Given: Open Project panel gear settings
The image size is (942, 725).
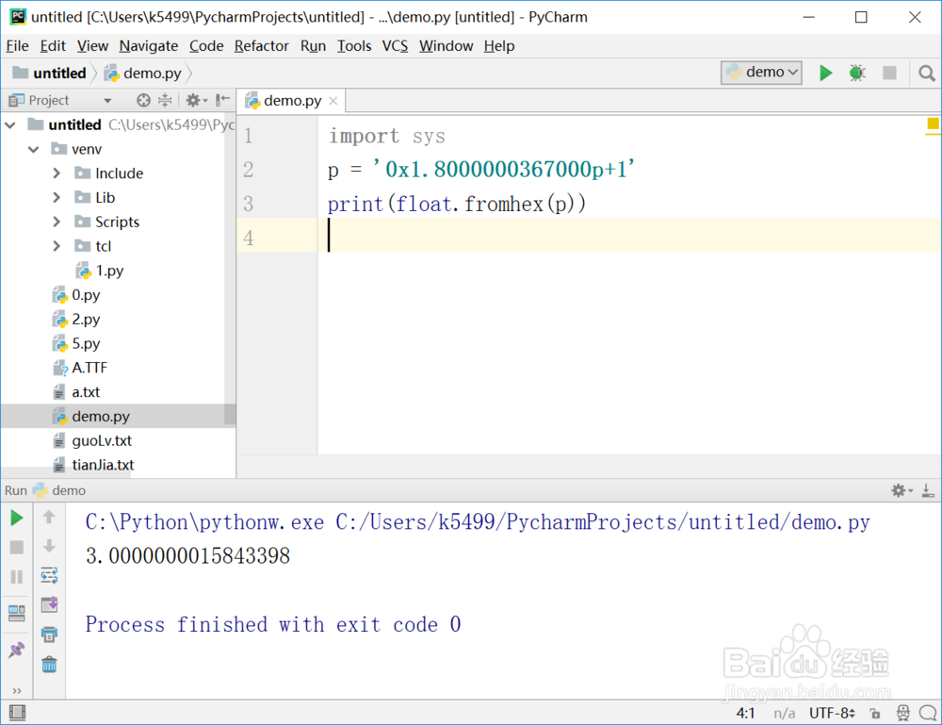Looking at the screenshot, I should pos(196,100).
